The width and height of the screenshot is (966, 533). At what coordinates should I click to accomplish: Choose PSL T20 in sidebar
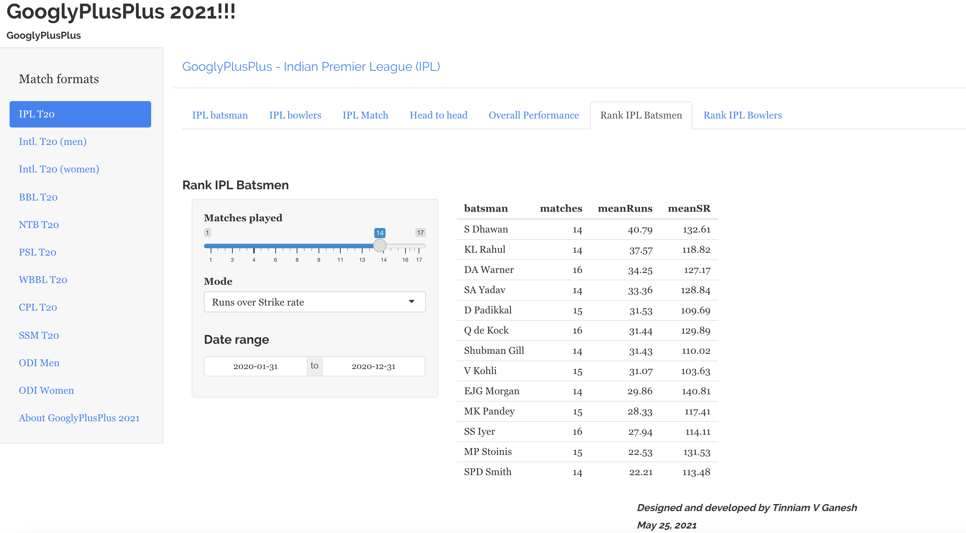pyautogui.click(x=37, y=252)
